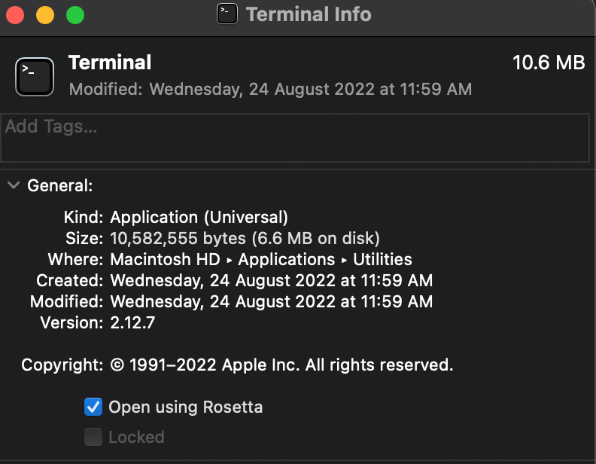Toggle the Locked checkbox

pos(93,437)
